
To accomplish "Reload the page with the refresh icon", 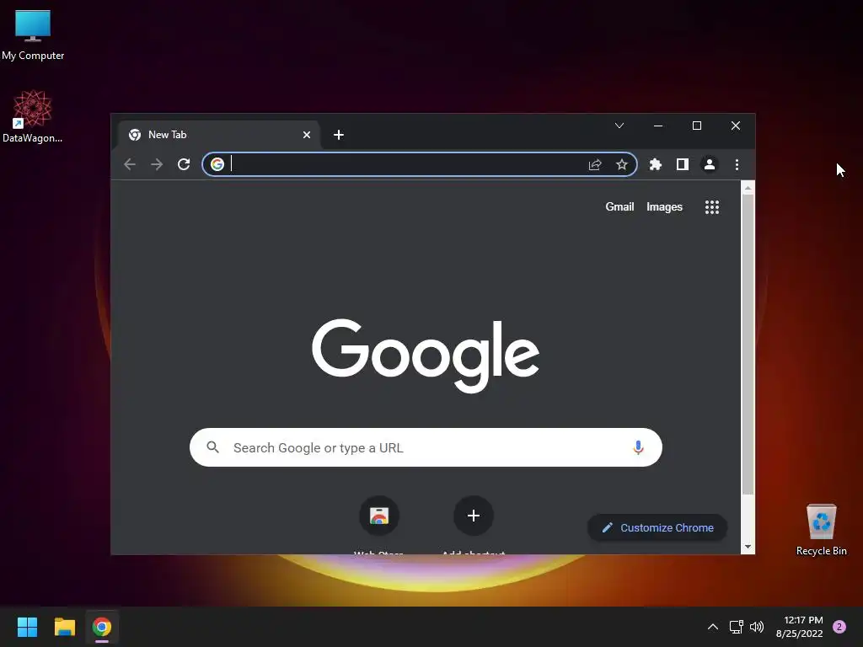I will [x=184, y=164].
